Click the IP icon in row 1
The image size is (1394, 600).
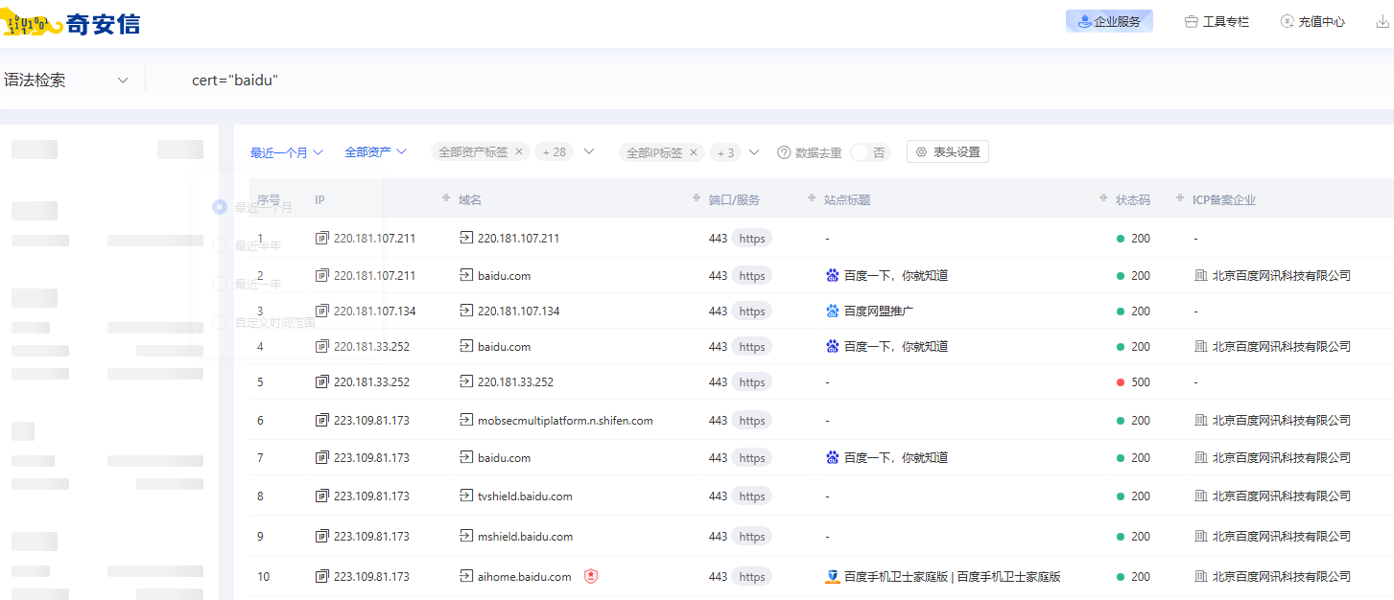[321, 238]
